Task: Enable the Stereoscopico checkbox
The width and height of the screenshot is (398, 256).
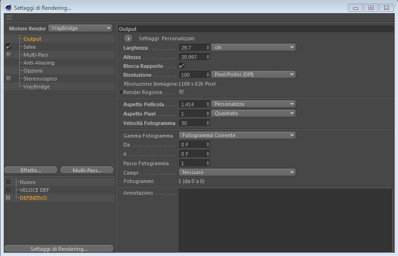Action: pos(8,78)
